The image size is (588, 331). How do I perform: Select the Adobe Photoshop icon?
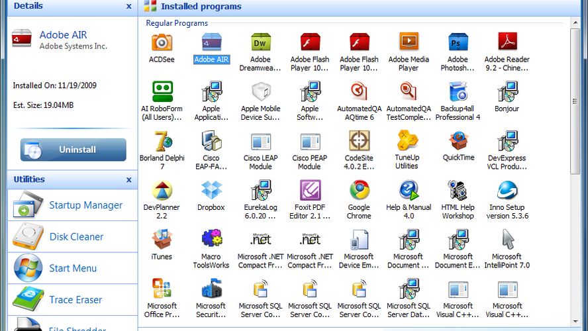click(458, 42)
